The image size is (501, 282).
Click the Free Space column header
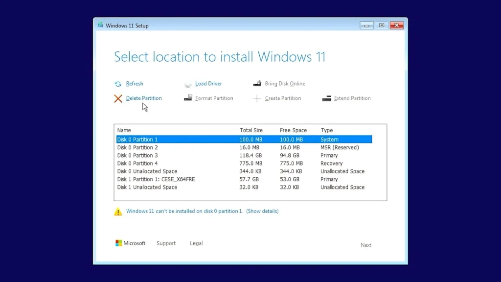[294, 130]
